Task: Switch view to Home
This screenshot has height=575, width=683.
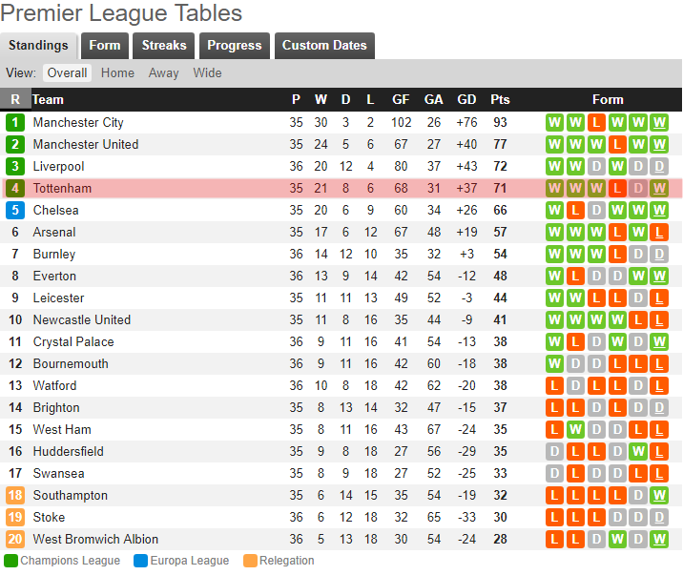Action: click(x=117, y=73)
